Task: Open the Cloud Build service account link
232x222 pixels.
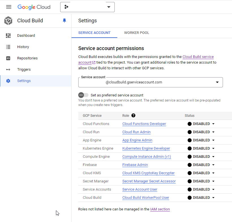Action: click(x=198, y=57)
